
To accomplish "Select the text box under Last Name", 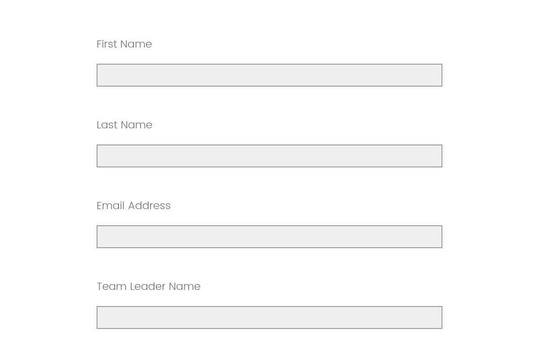I will (x=269, y=156).
